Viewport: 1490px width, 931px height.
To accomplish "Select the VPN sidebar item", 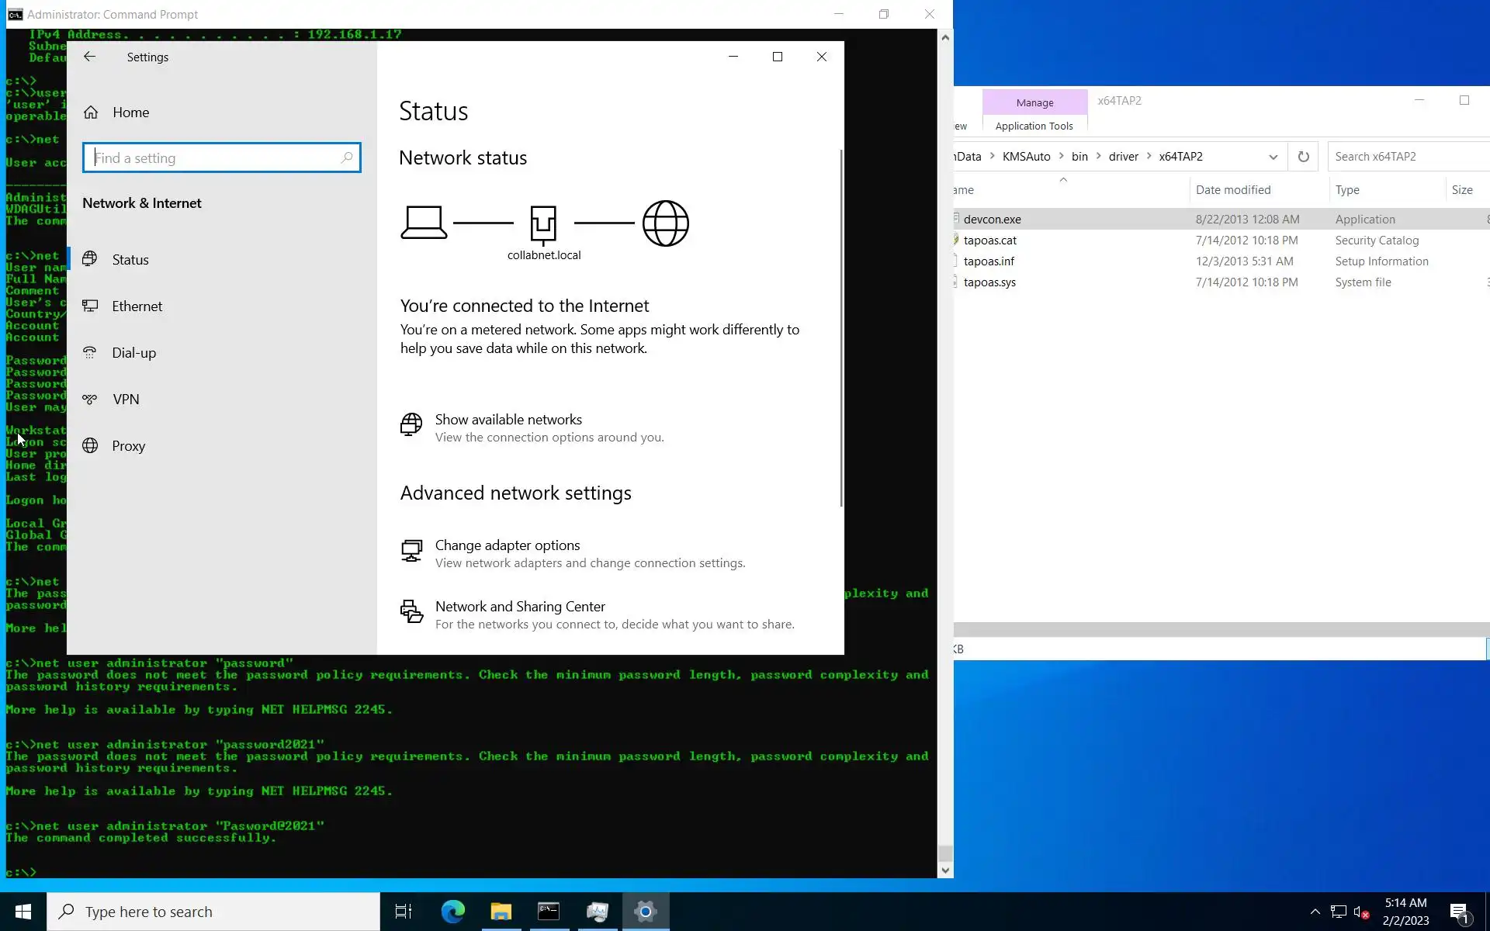I will point(126,400).
